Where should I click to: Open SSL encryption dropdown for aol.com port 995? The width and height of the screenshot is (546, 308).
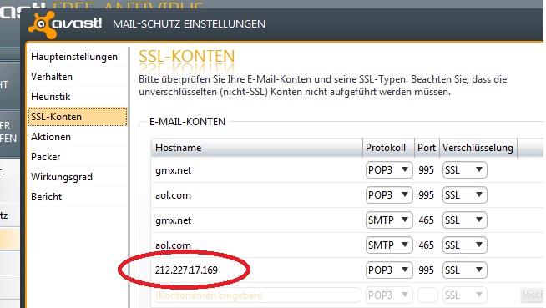coord(464,195)
